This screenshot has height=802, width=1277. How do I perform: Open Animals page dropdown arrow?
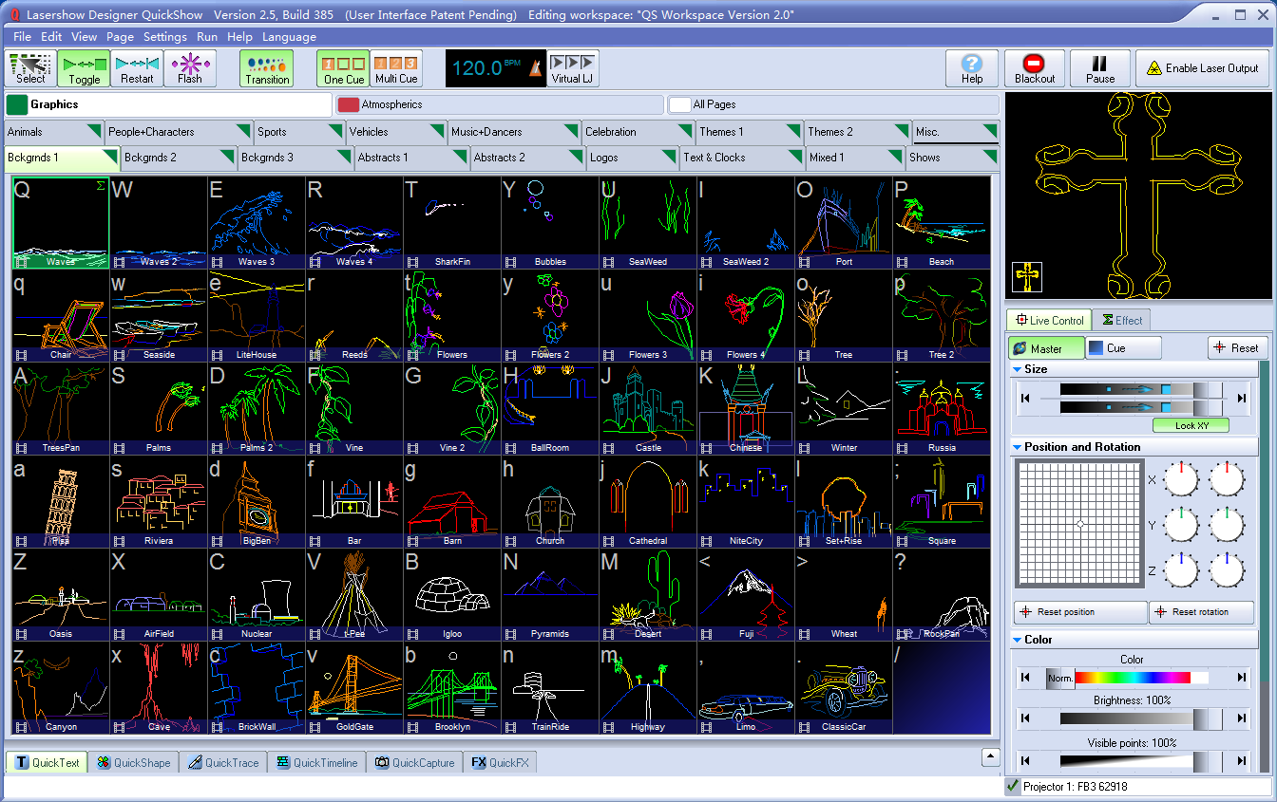pos(93,130)
